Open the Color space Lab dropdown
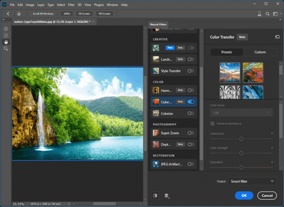 (x=241, y=112)
